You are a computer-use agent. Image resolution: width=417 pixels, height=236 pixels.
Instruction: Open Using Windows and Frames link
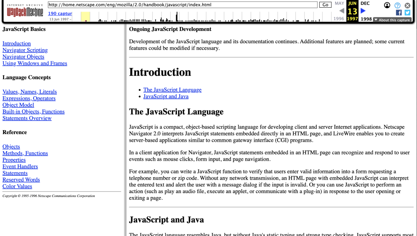(35, 63)
